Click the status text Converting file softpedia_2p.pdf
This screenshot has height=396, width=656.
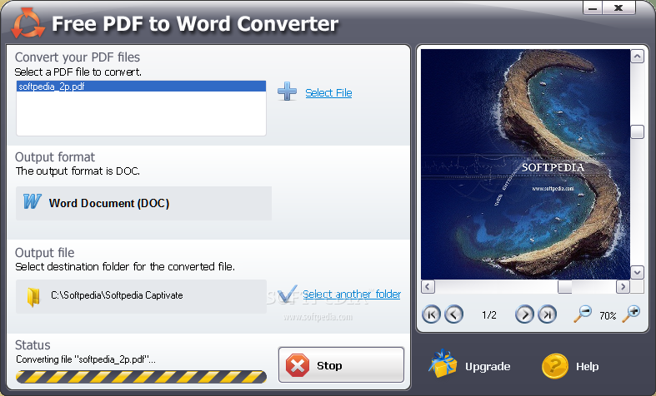point(86,359)
